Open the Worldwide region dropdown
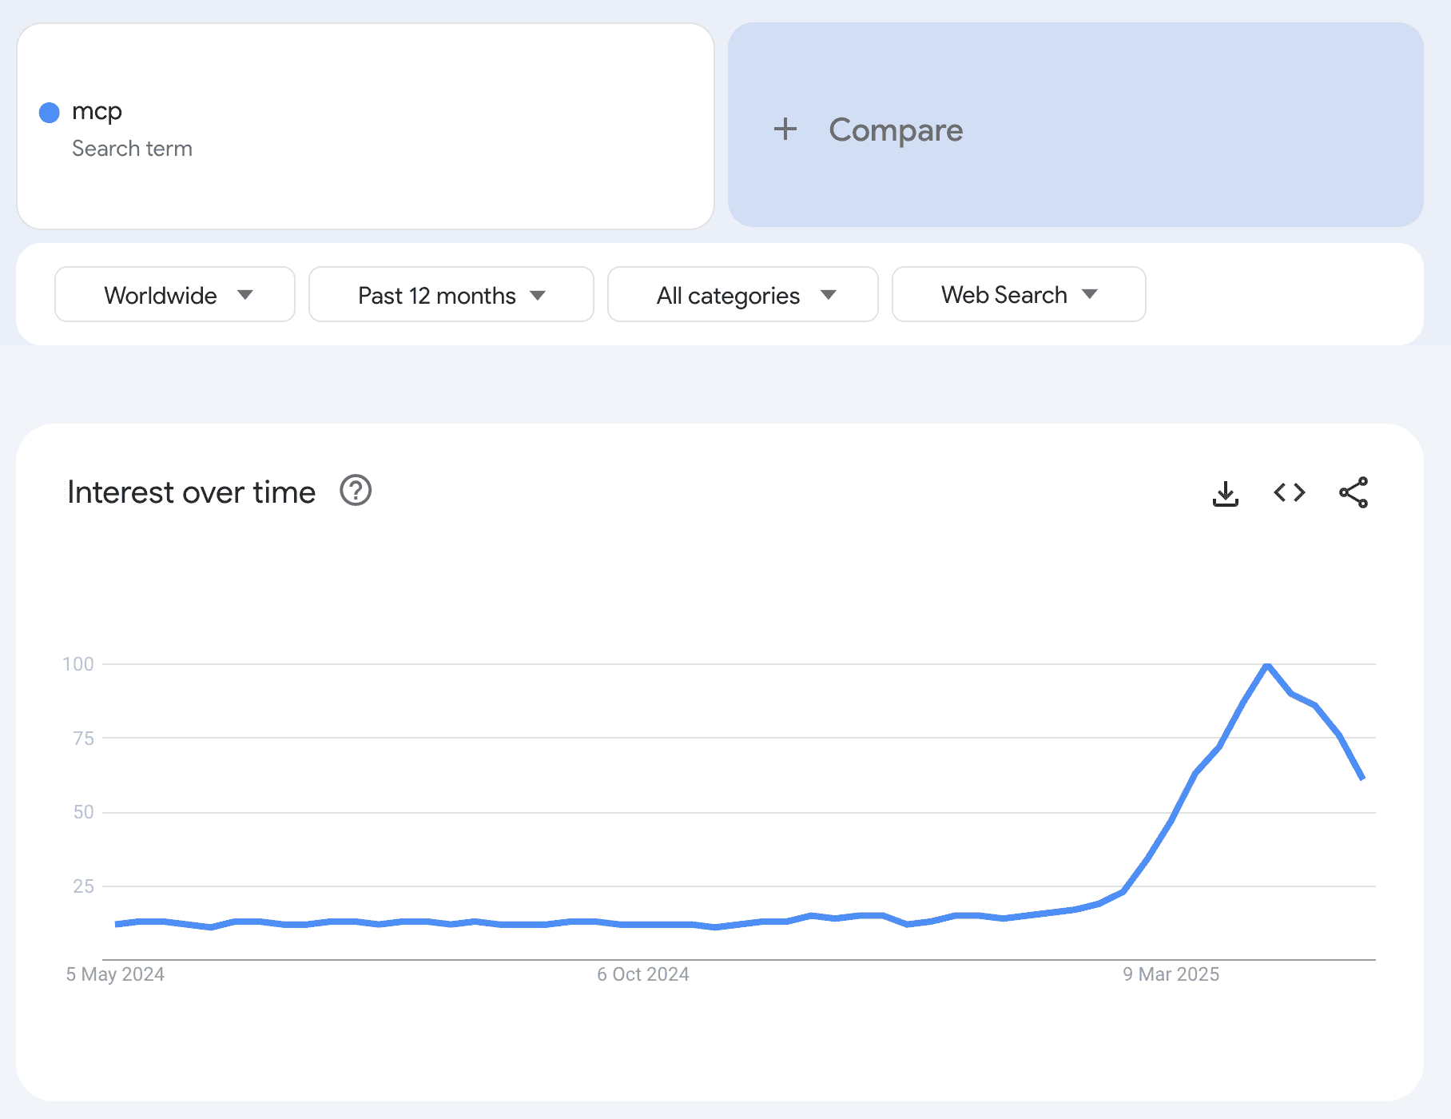The height and width of the screenshot is (1119, 1451). pyautogui.click(x=175, y=295)
